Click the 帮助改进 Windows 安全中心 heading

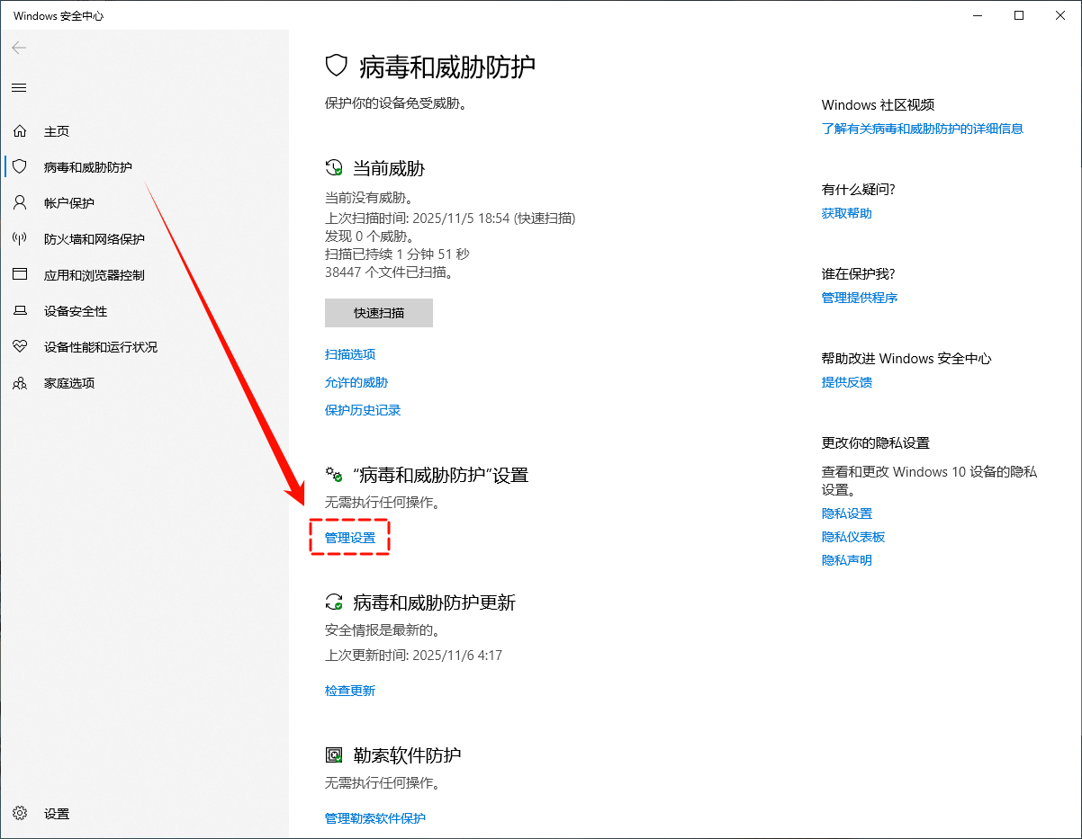pyautogui.click(x=906, y=359)
